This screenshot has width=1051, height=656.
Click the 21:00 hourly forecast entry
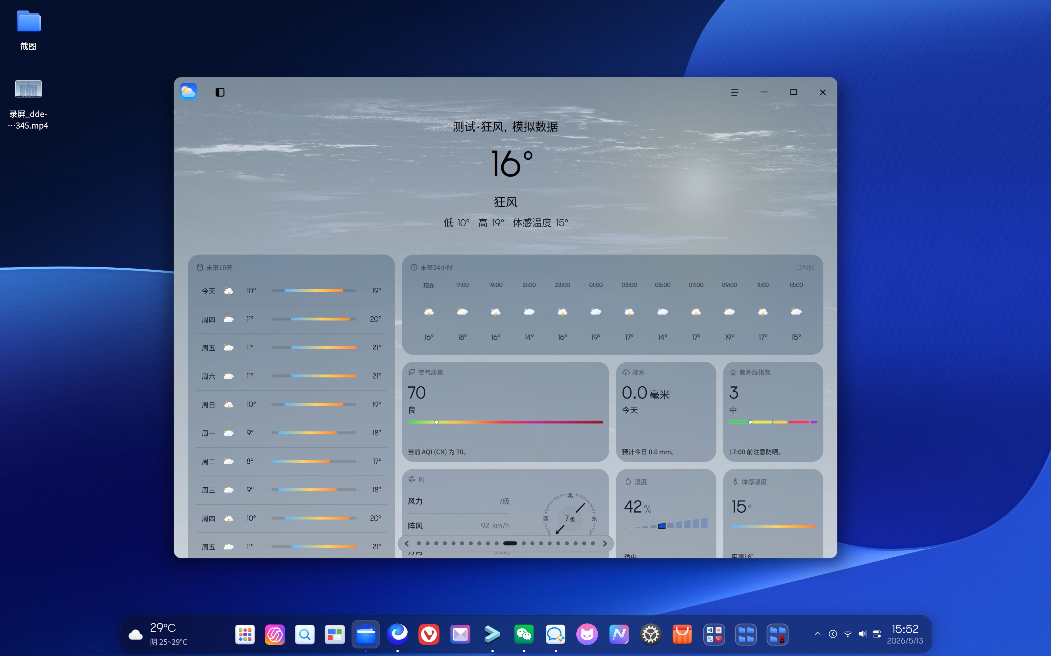click(529, 311)
